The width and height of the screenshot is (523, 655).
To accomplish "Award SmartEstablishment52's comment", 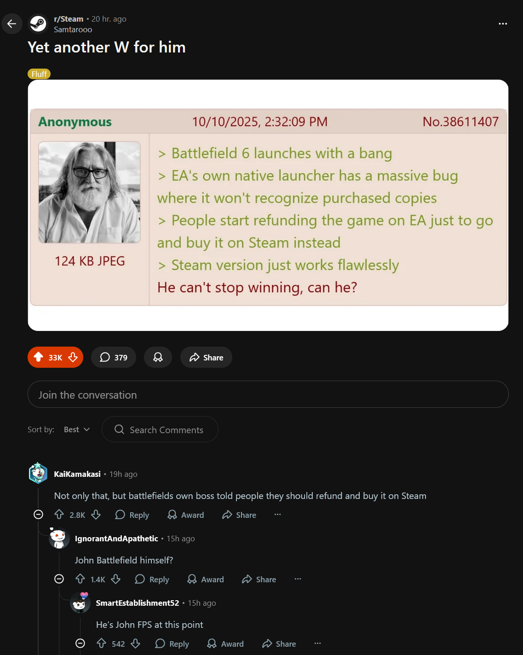I will pos(225,644).
